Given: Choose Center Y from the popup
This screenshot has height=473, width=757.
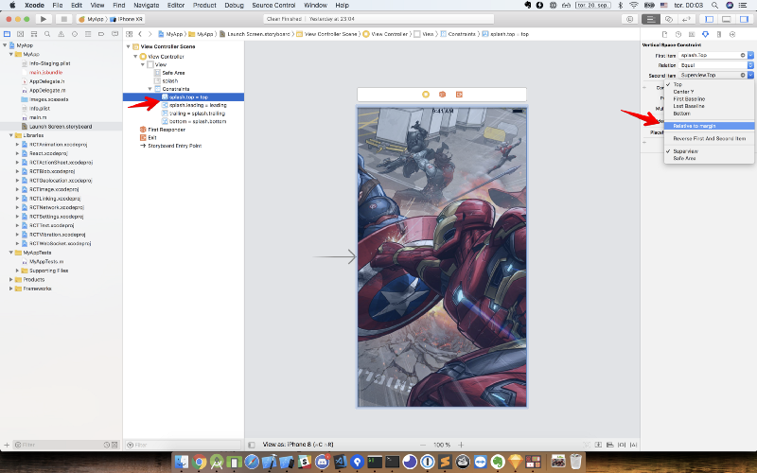Looking at the screenshot, I should click(683, 92).
